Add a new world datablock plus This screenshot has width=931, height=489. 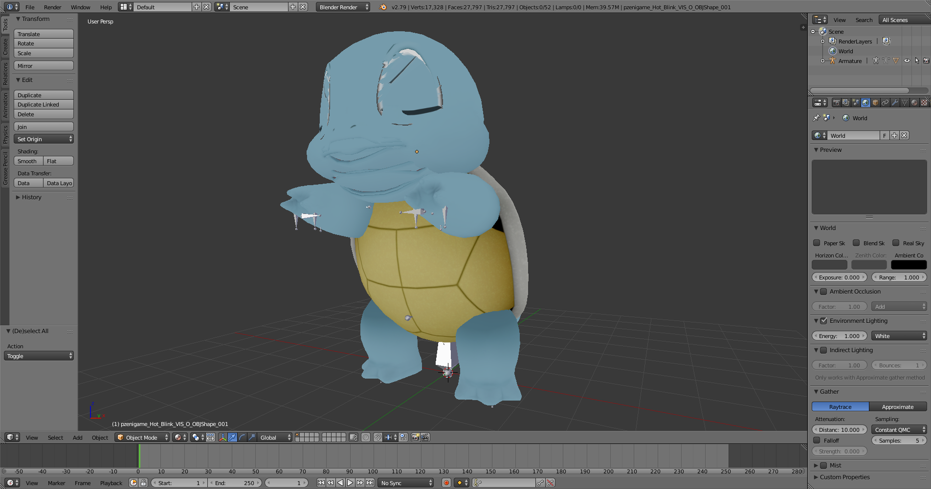pos(894,135)
